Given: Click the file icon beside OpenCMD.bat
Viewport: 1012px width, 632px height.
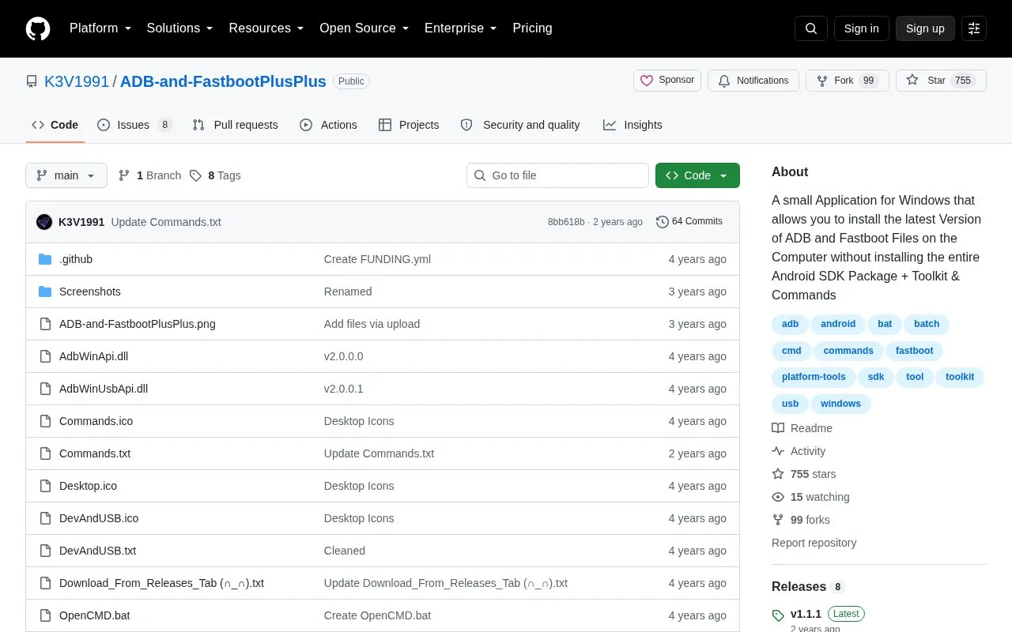Looking at the screenshot, I should coord(45,615).
